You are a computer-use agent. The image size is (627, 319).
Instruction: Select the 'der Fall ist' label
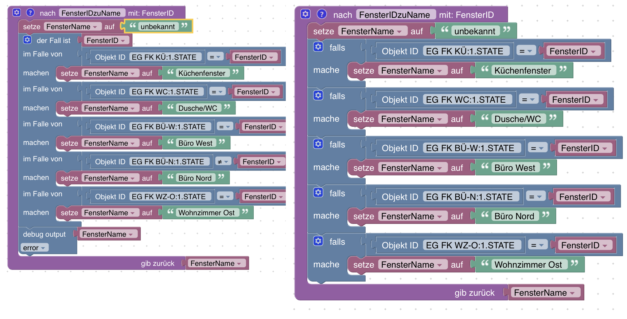point(54,40)
